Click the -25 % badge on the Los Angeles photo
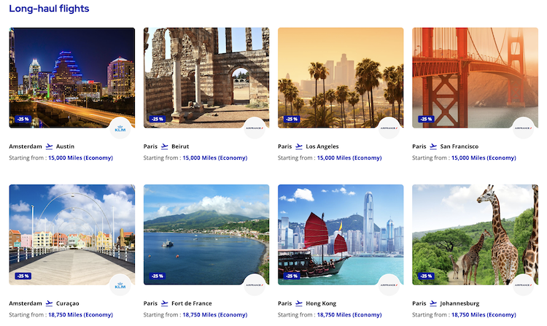Screen dimensions: 547x326 click(x=292, y=120)
